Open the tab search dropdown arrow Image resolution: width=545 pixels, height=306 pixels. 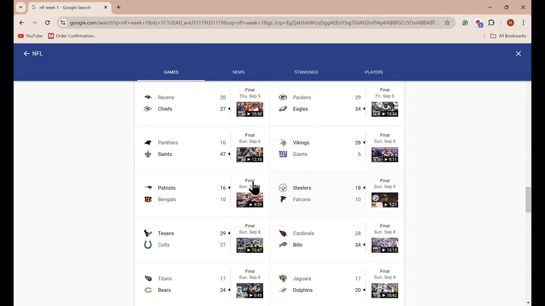20,7
